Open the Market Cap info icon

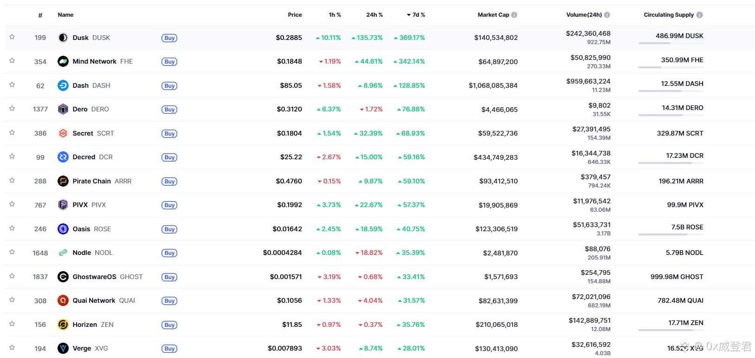tap(514, 15)
